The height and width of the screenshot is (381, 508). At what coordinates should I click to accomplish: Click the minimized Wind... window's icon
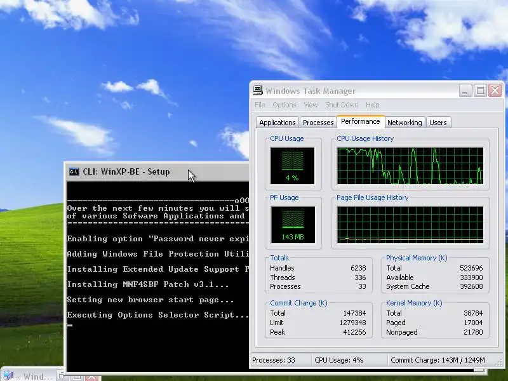8,375
